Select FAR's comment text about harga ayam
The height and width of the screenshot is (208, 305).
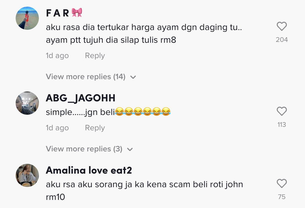(144, 34)
